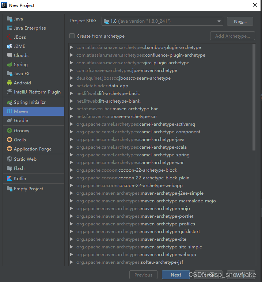Click the SDK folder icon in combo box
The image size is (262, 282).
tap(106, 22)
